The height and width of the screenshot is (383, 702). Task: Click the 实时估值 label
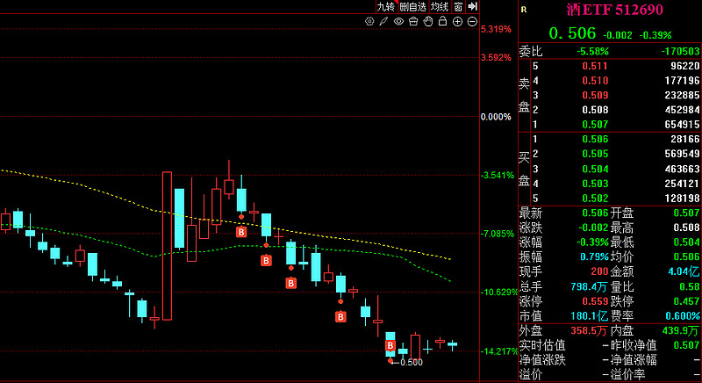(x=542, y=345)
